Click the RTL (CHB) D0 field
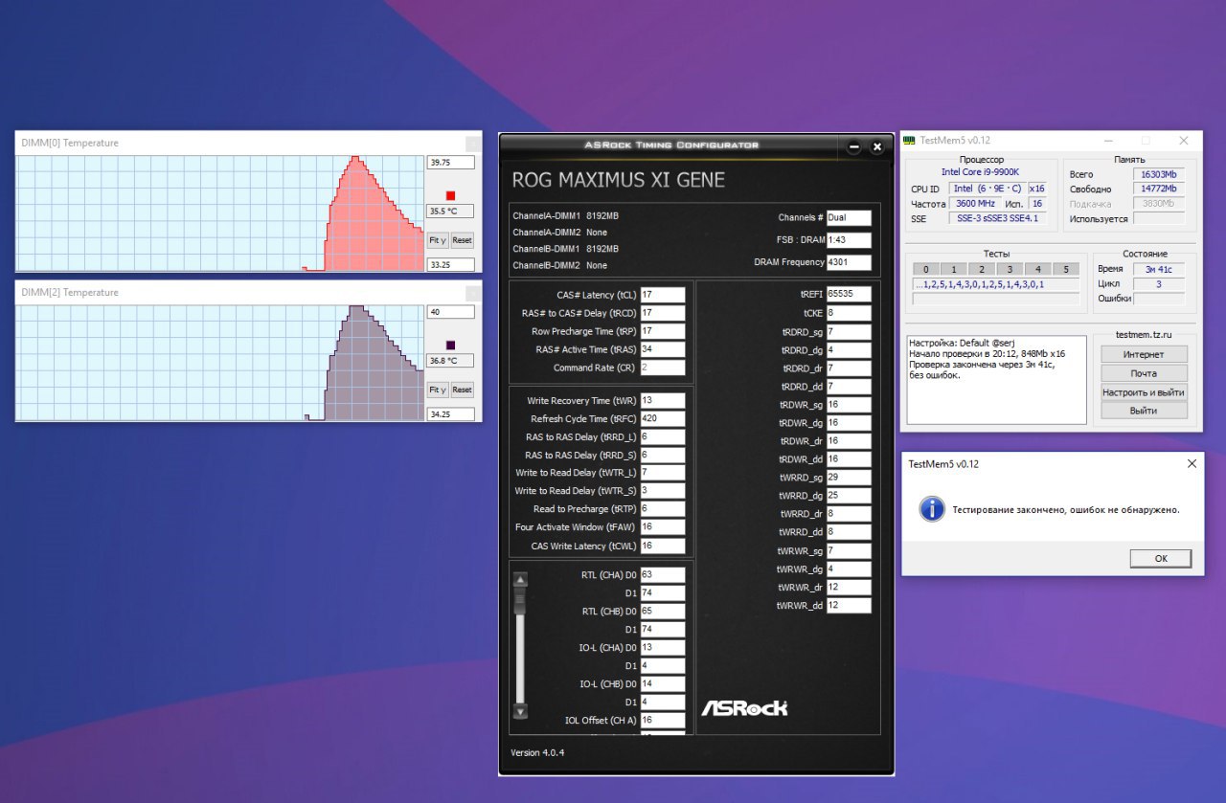Image resolution: width=1226 pixels, height=803 pixels. (x=663, y=611)
